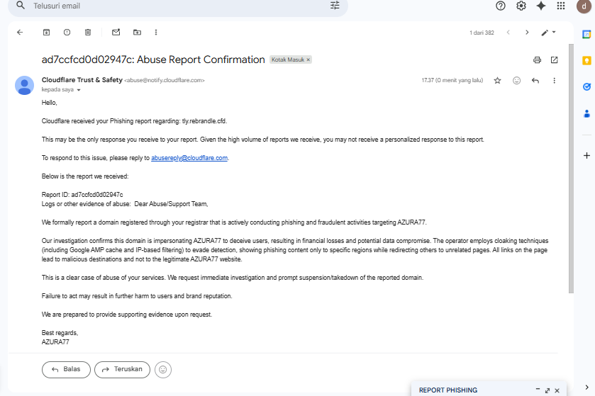Open Google Tasks side panel
This screenshot has width=595, height=396.
[x=586, y=86]
